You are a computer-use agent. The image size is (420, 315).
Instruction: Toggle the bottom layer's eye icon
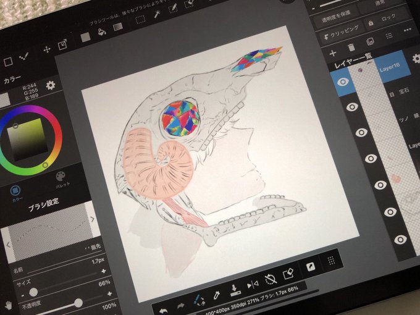[x=400, y=240]
